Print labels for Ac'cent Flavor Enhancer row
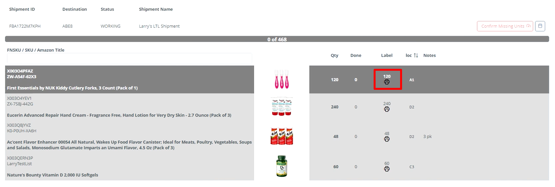Image resolution: width=555 pixels, height=187 pixels. [x=386, y=139]
